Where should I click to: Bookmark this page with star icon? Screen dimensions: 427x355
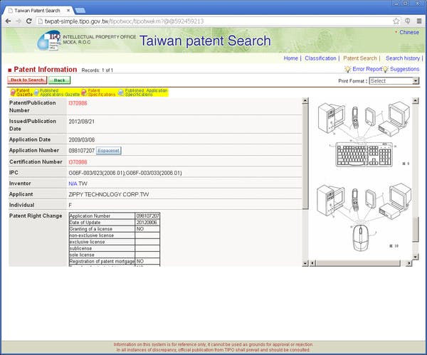coord(394,21)
